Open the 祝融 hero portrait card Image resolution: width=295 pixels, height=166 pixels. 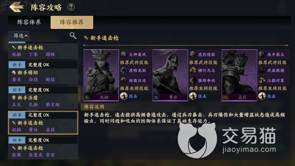pyautogui.click(x=101, y=75)
